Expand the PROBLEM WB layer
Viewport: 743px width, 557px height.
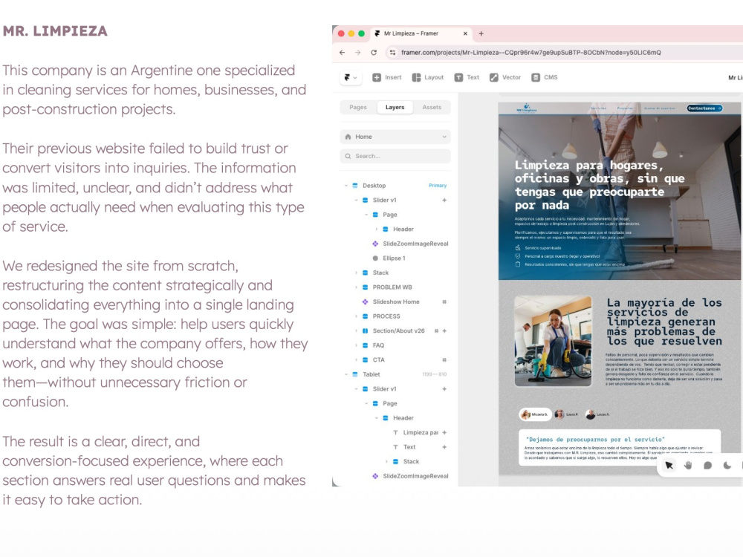pyautogui.click(x=357, y=287)
